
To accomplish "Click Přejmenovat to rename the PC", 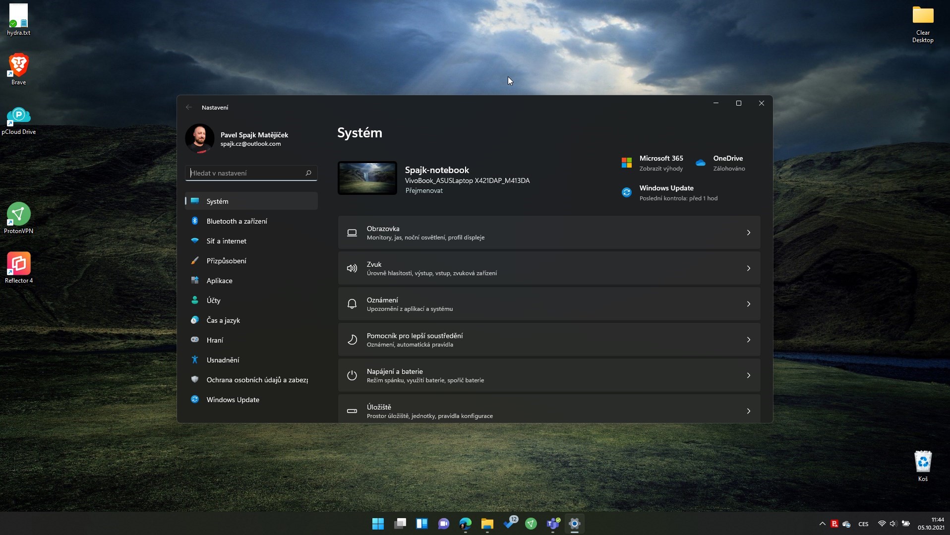I will point(424,190).
